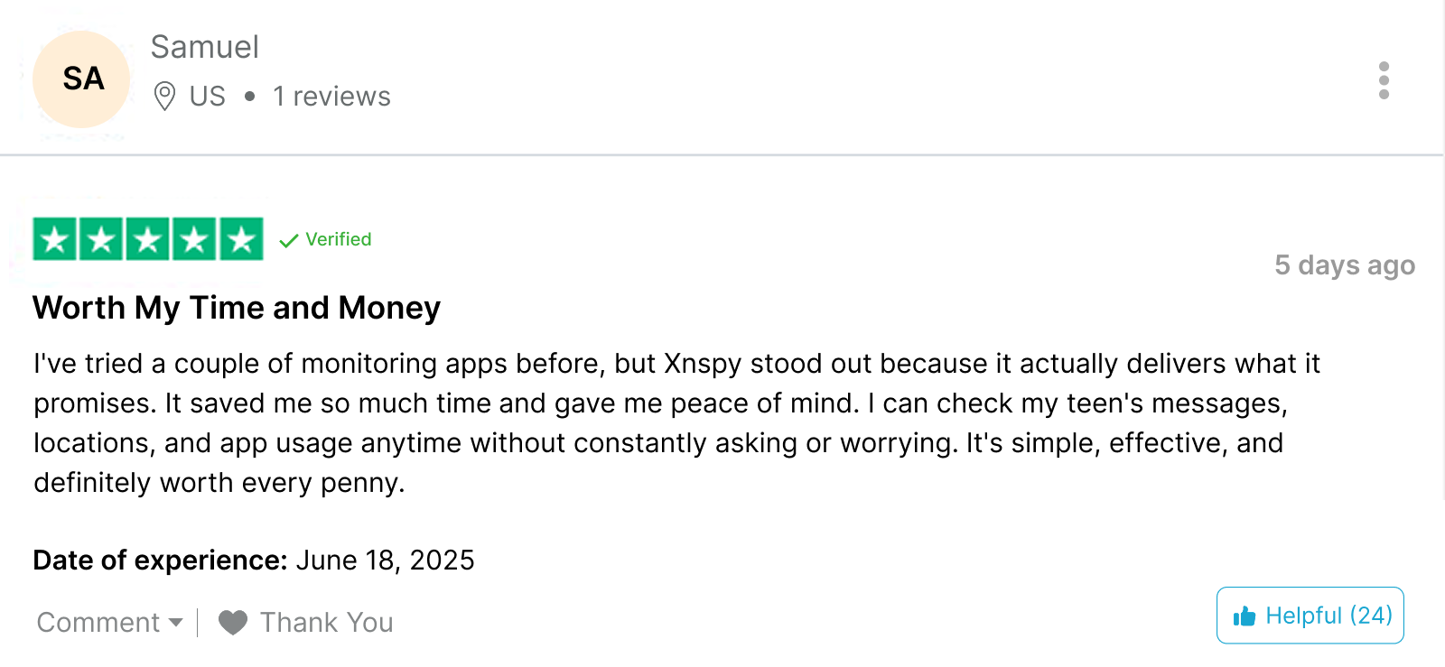Open the Comment menu
Viewport: 1445px width, 667px height.
pyautogui.click(x=110, y=622)
